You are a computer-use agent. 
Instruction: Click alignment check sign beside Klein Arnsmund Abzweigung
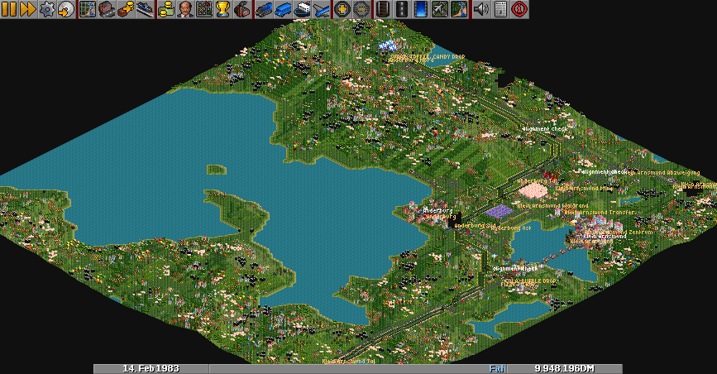coord(603,172)
